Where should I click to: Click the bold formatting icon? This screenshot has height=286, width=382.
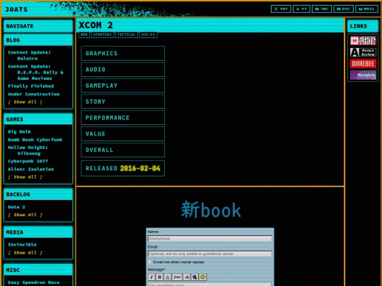159,277
